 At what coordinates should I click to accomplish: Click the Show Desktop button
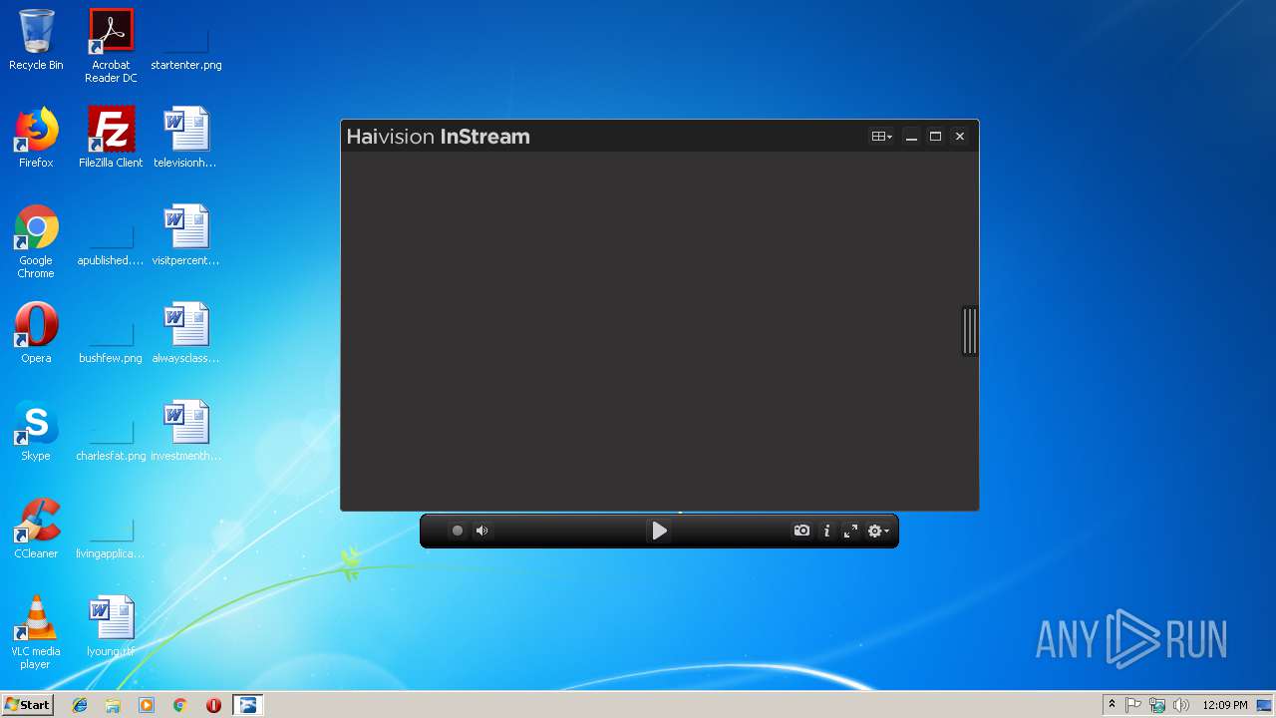click(x=1266, y=705)
